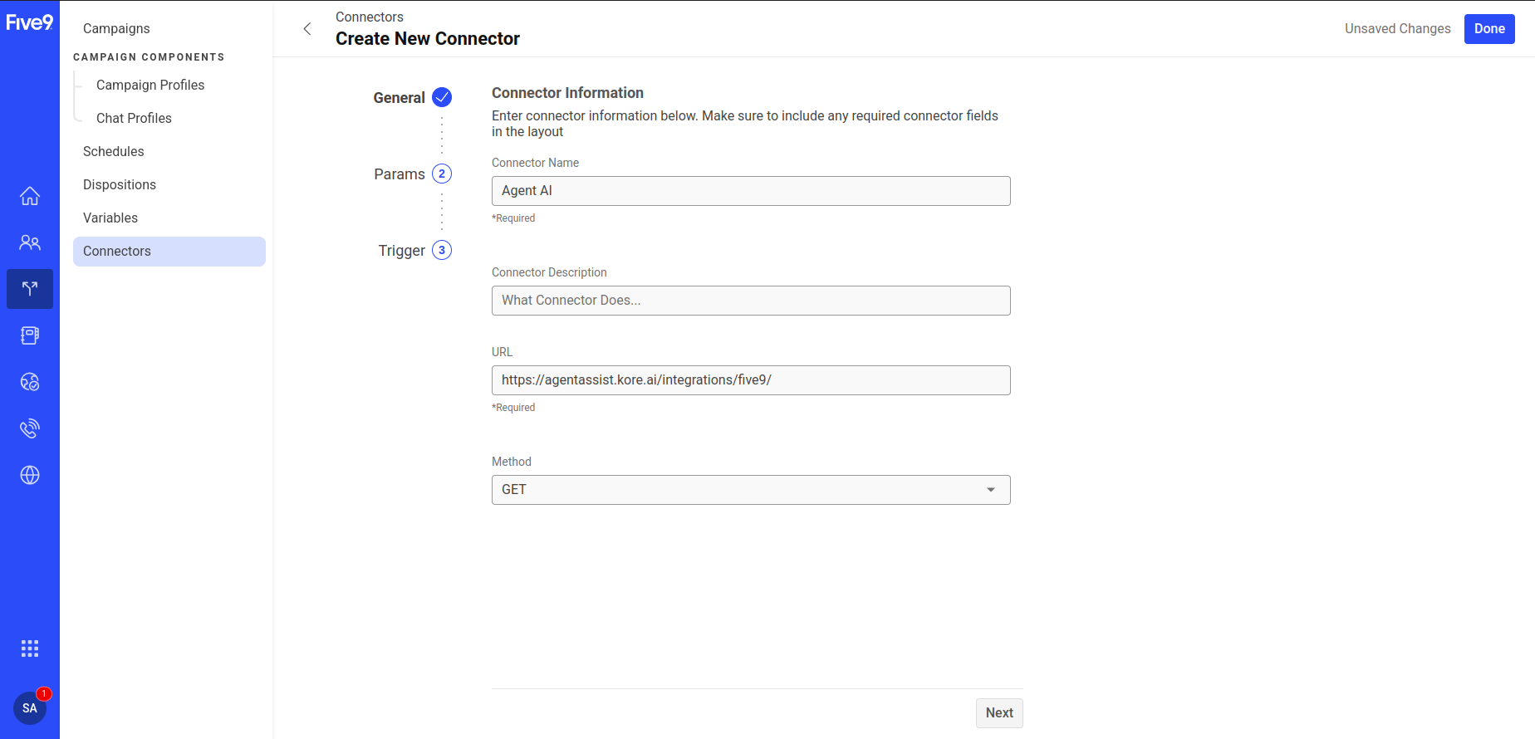Image resolution: width=1535 pixels, height=739 pixels.
Task: Open the Home icon in sidebar
Action: tap(30, 196)
